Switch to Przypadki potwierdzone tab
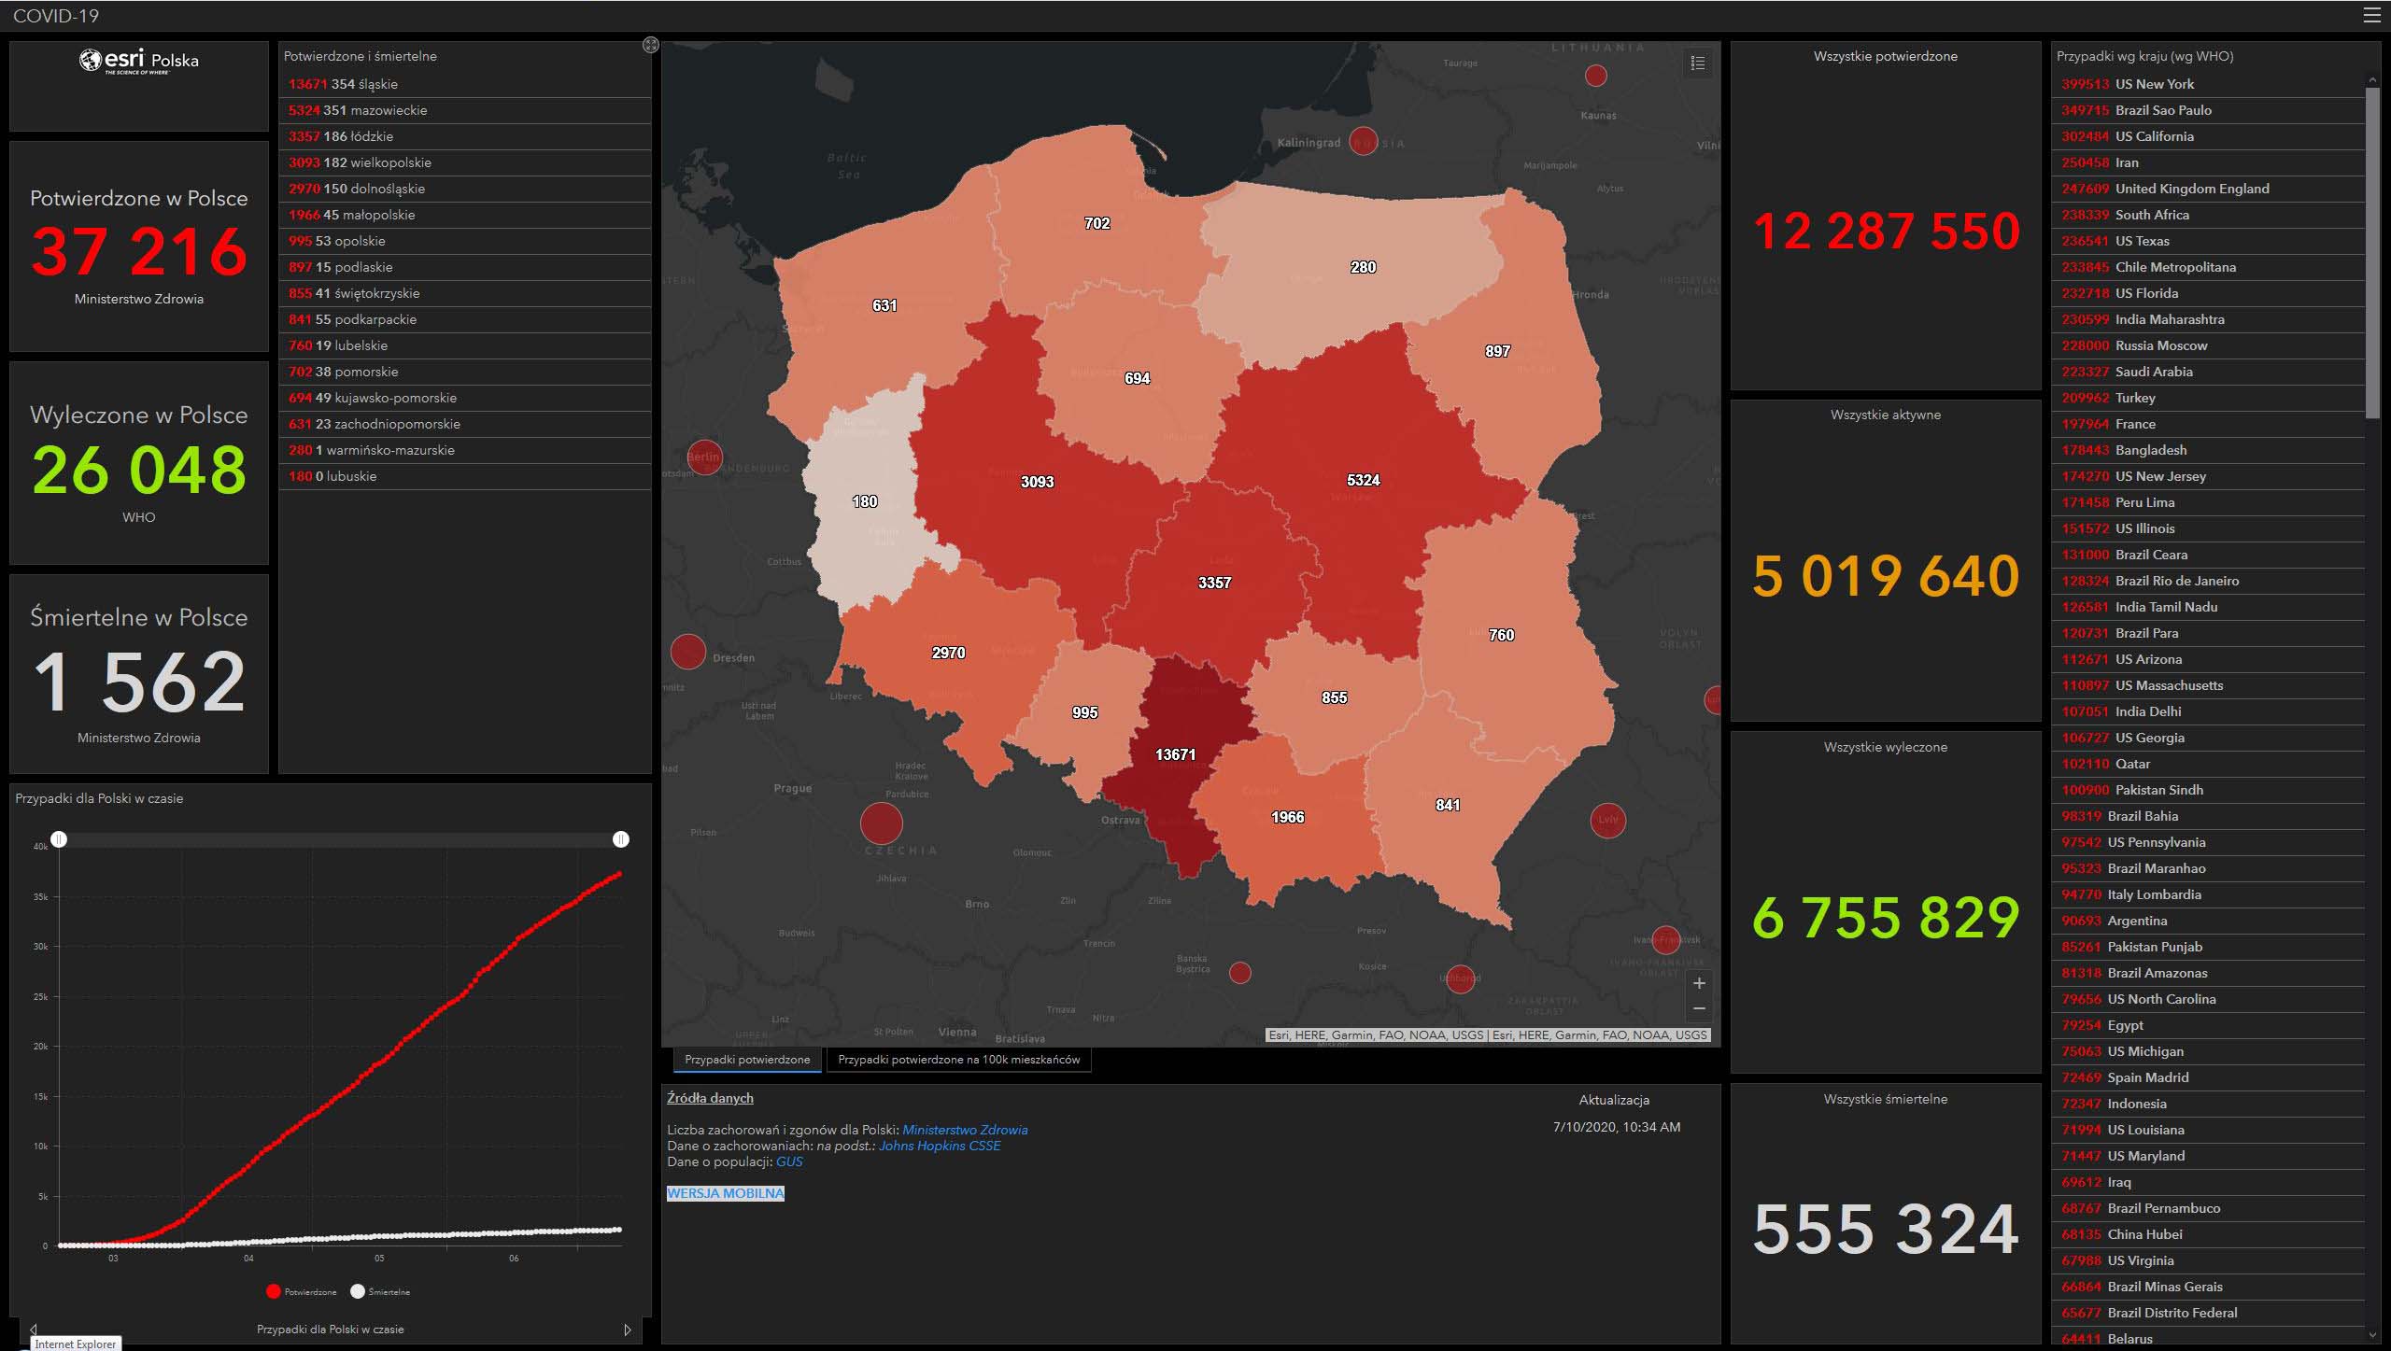The width and height of the screenshot is (2391, 1351). click(746, 1060)
